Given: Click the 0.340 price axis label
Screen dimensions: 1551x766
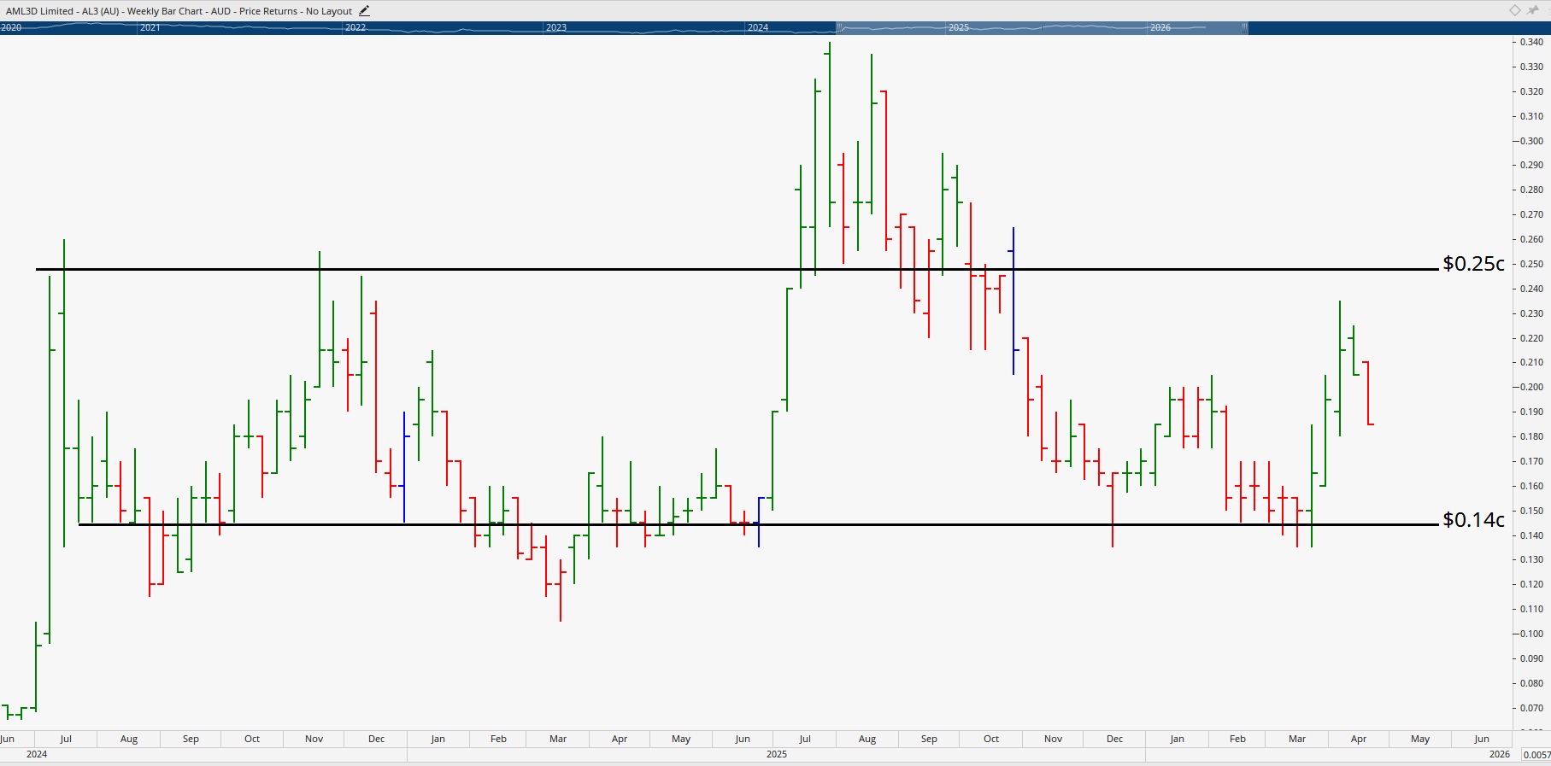Looking at the screenshot, I should click(1531, 42).
